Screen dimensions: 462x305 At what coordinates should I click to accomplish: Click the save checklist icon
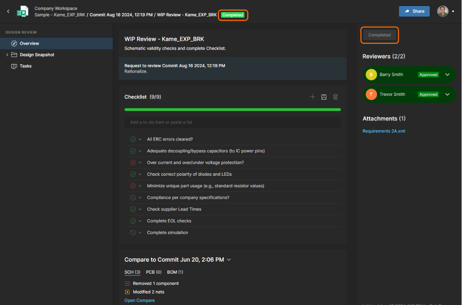pos(324,97)
